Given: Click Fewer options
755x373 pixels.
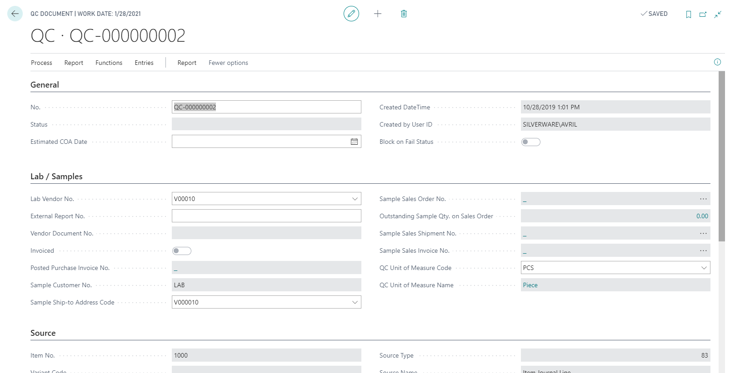Looking at the screenshot, I should click(x=228, y=63).
